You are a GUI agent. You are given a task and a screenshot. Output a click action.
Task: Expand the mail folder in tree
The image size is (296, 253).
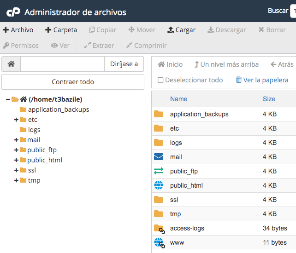[16, 140]
